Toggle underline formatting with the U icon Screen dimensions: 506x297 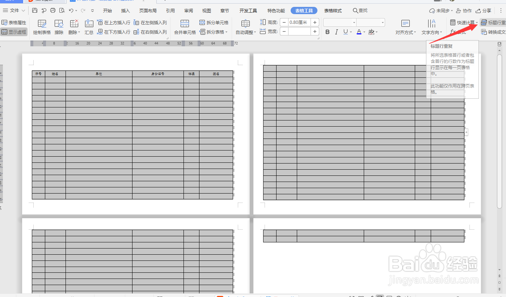(346, 32)
